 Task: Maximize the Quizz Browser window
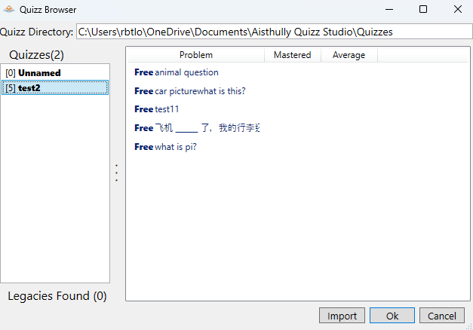(423, 10)
